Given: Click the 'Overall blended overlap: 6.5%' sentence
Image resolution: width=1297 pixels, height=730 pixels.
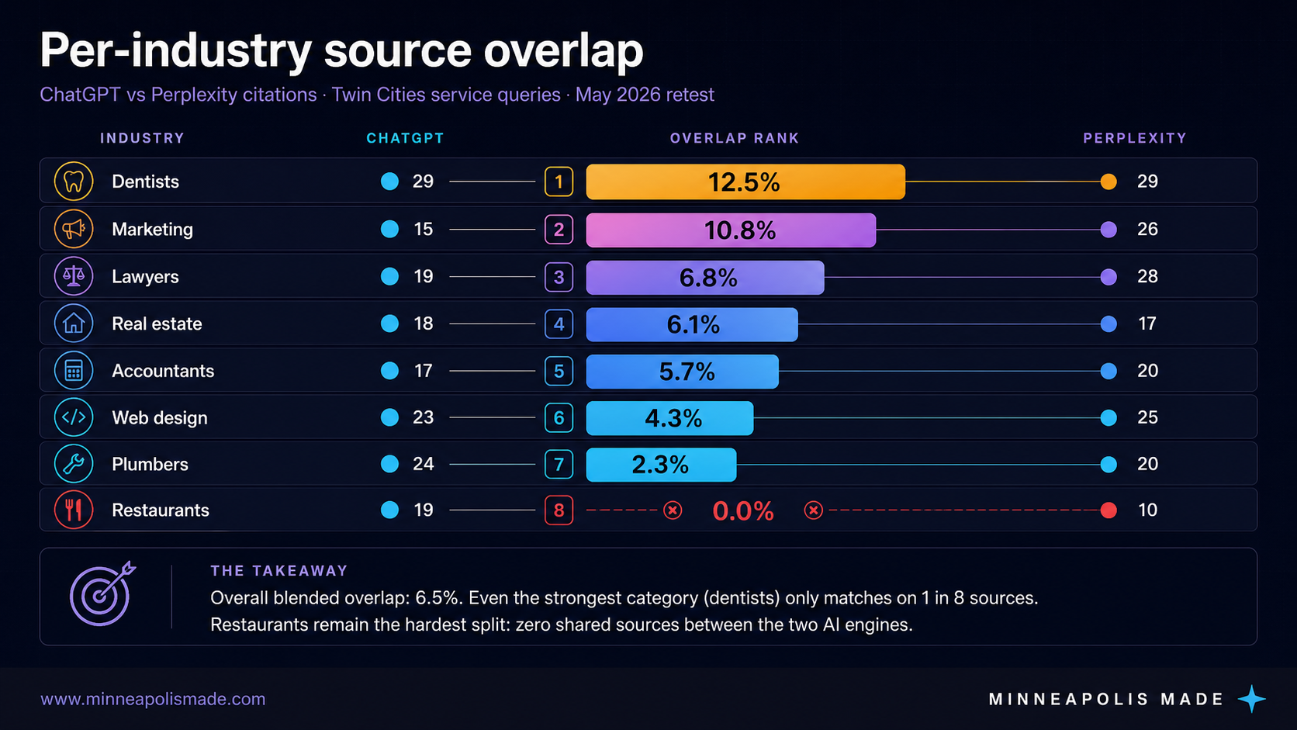Looking at the screenshot, I should tap(337, 598).
